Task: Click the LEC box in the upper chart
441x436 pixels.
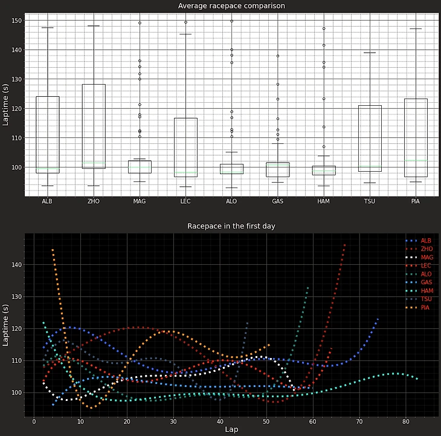Action: point(185,147)
